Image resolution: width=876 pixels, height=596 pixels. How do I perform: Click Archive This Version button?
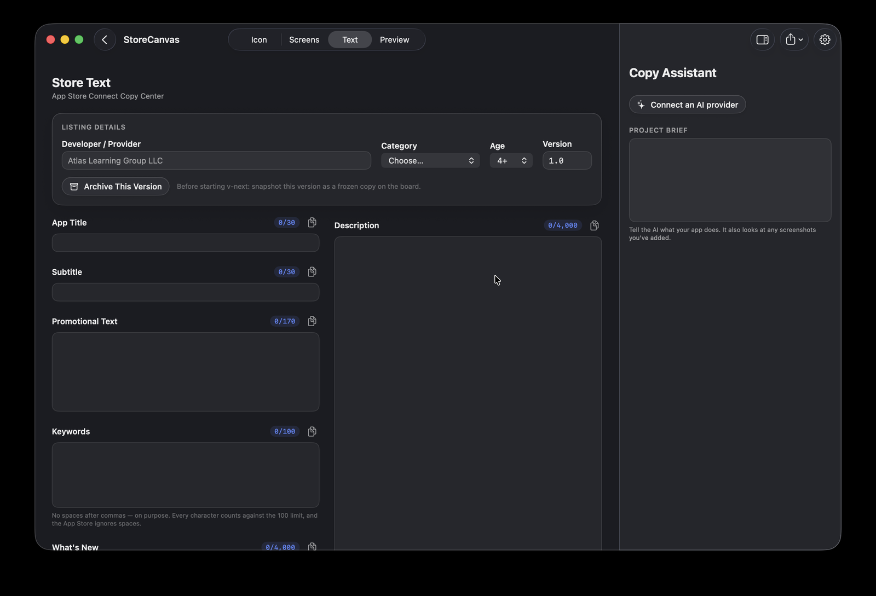point(116,186)
